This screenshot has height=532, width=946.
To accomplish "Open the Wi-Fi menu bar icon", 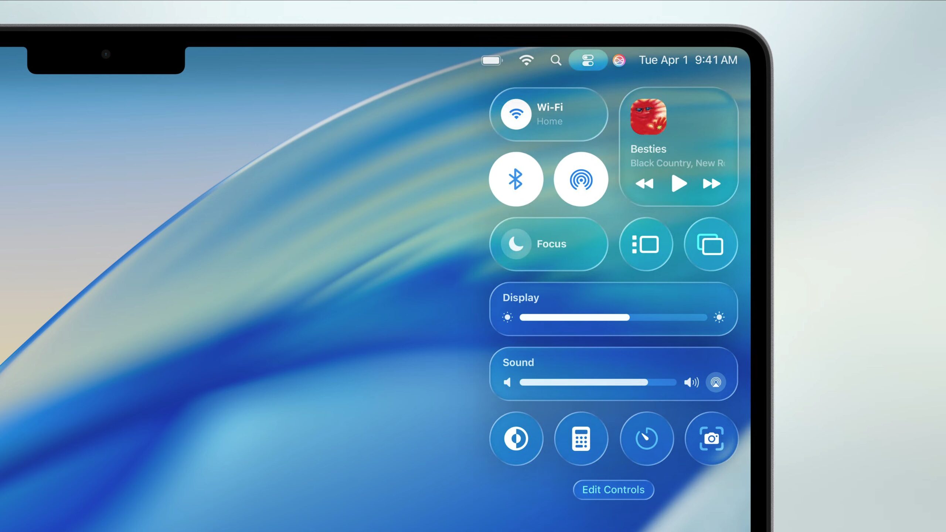I will point(526,60).
